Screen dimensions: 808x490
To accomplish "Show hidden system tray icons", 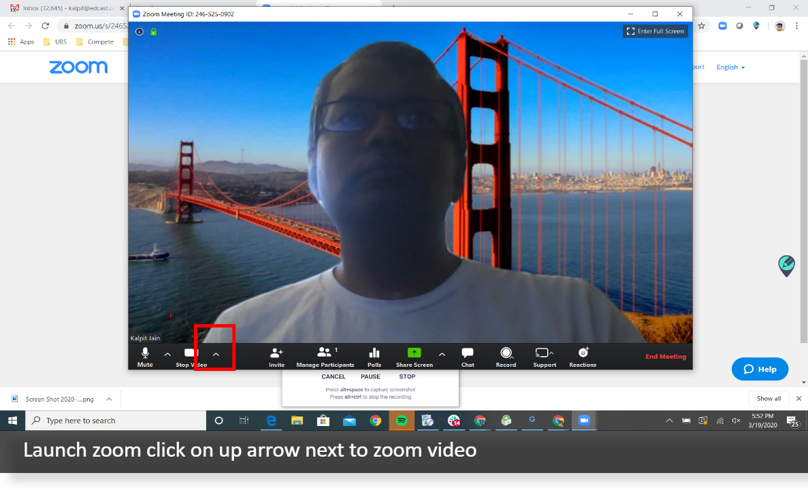I will 669,421.
